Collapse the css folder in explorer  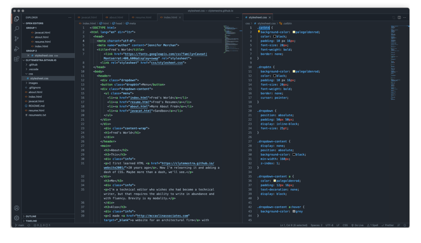coord(30,74)
